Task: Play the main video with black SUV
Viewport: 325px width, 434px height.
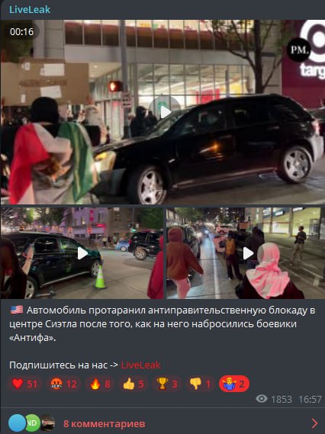Action: tap(166, 112)
